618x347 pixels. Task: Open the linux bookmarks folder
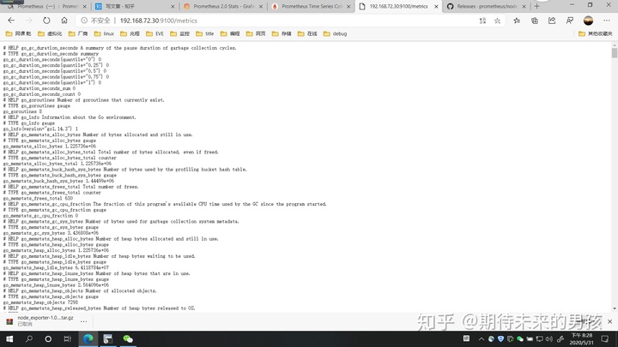(104, 33)
